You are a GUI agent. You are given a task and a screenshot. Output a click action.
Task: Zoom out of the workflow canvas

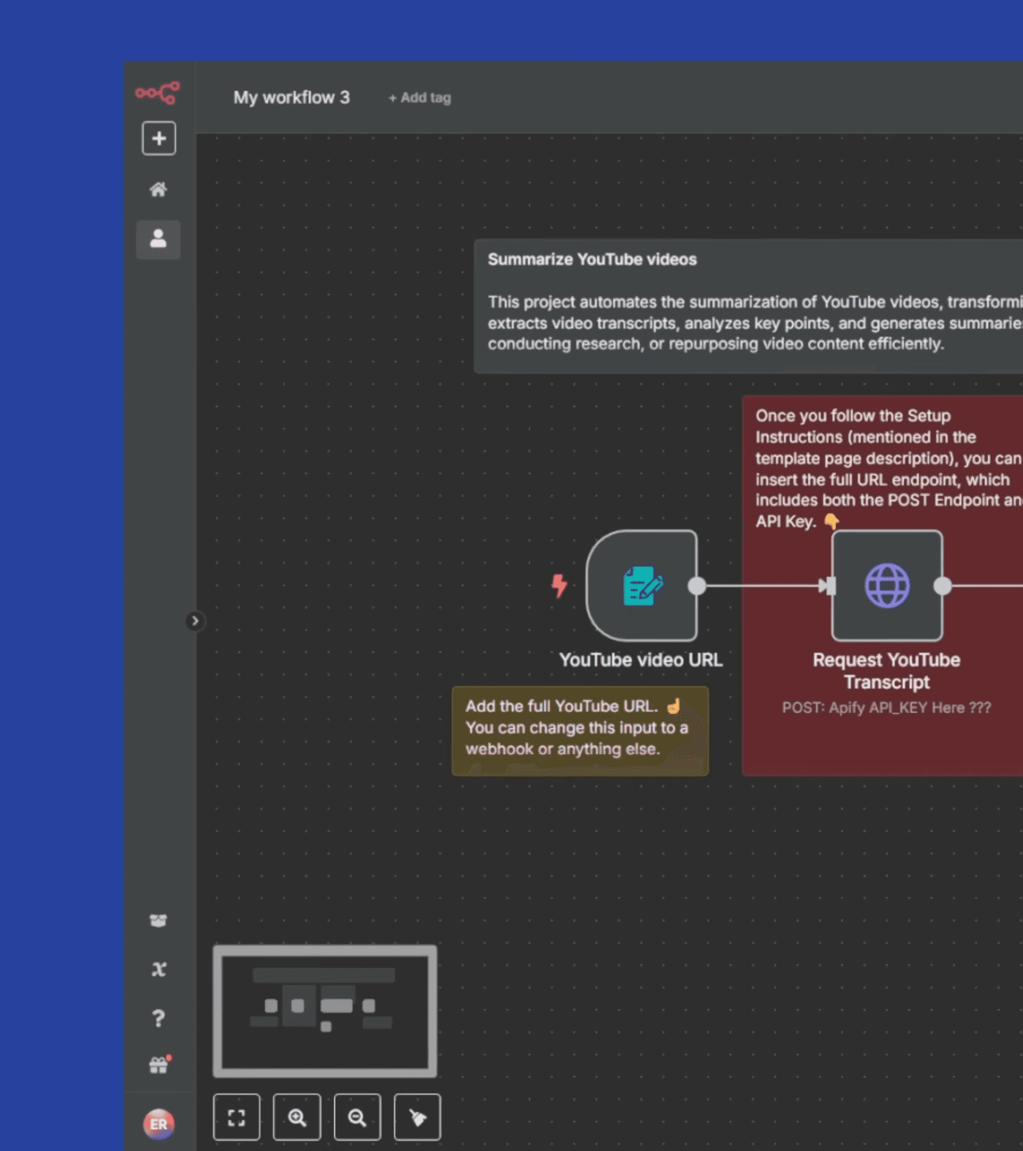click(357, 1117)
